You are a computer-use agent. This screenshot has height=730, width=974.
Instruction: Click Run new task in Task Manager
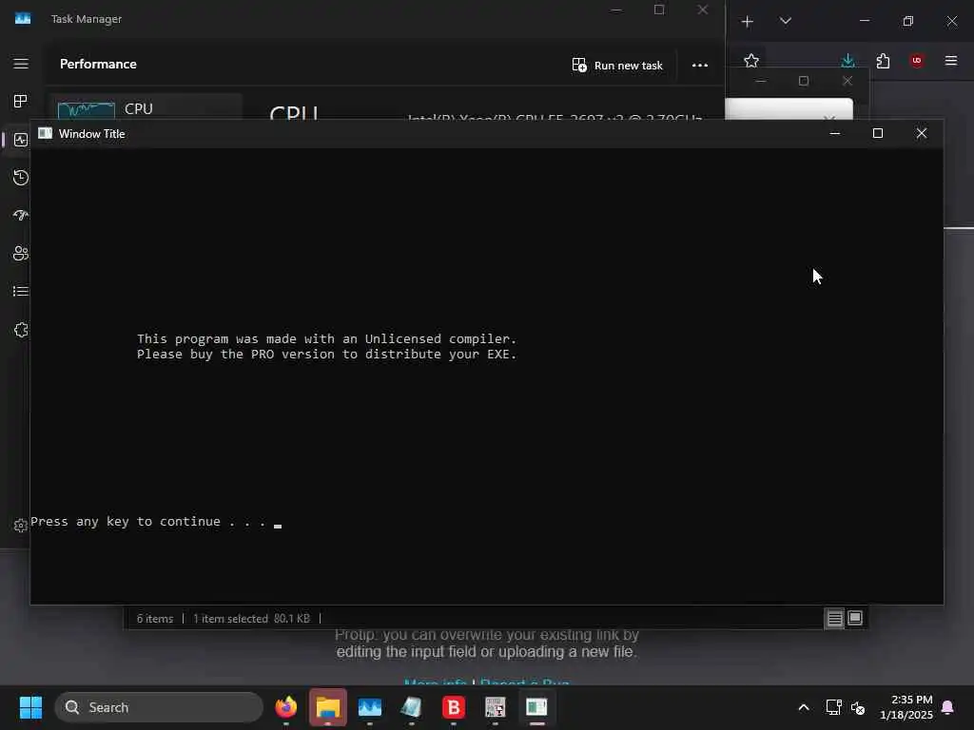tap(616, 66)
